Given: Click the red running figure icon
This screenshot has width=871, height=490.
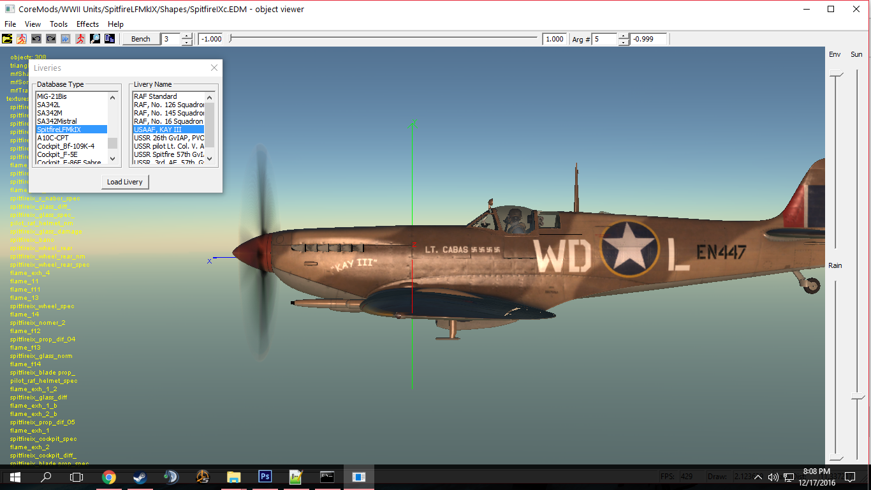Looking at the screenshot, I should (x=80, y=39).
